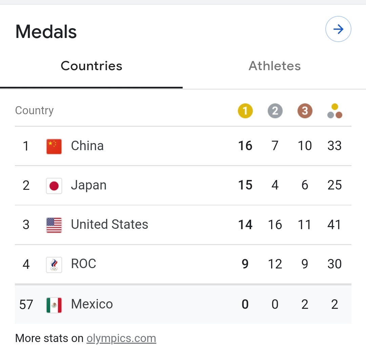Viewport: 366px width, 360px height.
Task: Click the Mexico flag icon
Action: (54, 305)
